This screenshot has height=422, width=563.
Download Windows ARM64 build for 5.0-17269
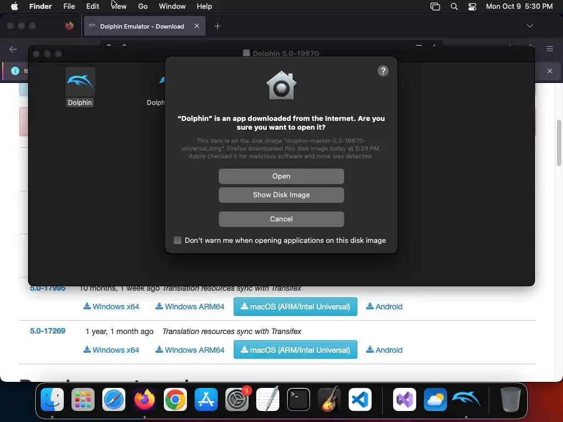click(190, 350)
